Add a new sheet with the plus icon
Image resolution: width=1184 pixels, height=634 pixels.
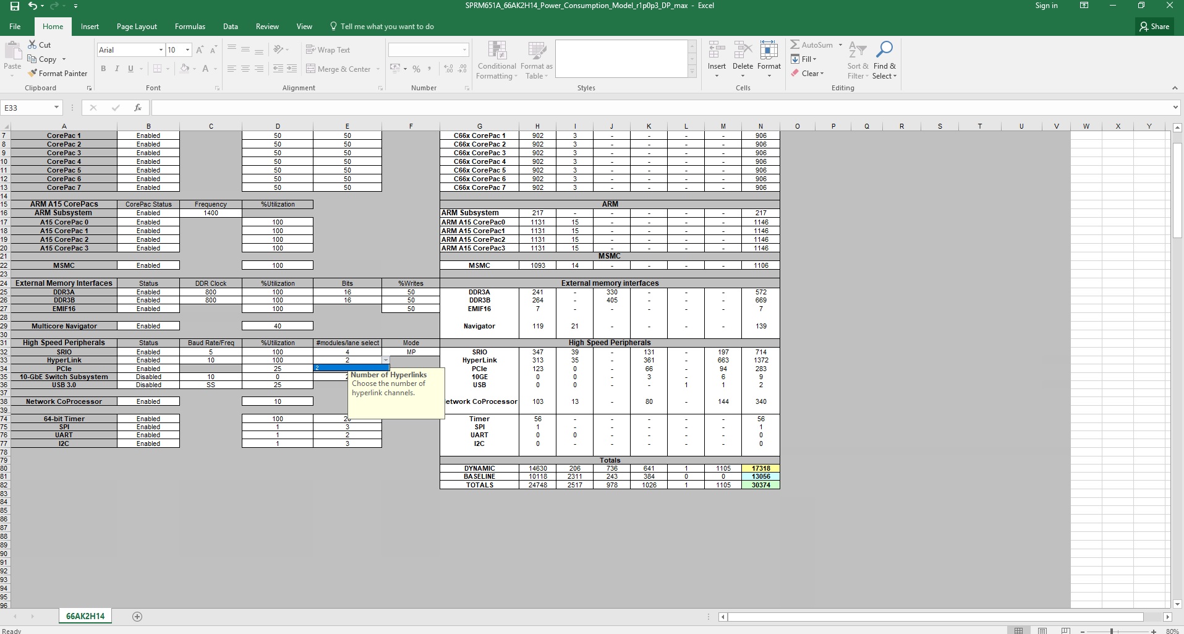pyautogui.click(x=137, y=617)
